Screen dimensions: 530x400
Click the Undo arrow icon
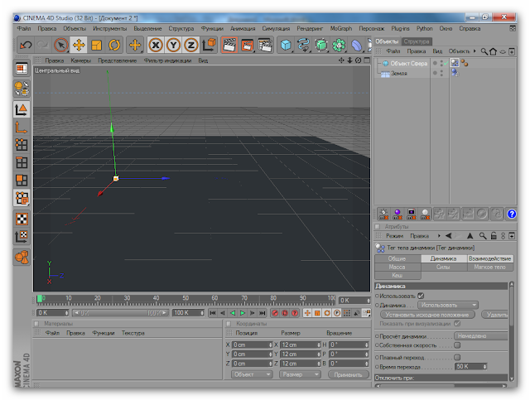point(26,45)
